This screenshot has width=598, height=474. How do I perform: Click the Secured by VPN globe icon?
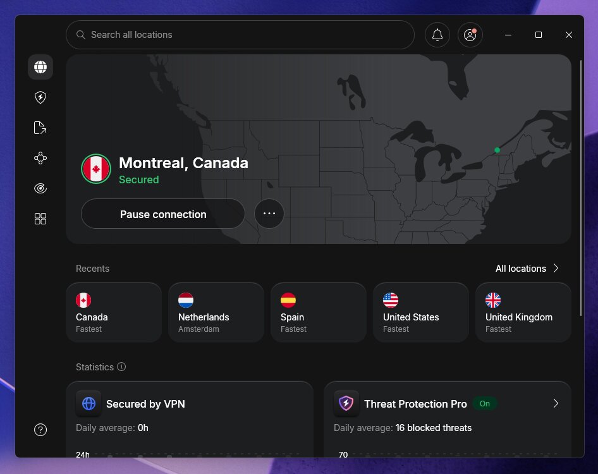pyautogui.click(x=89, y=403)
